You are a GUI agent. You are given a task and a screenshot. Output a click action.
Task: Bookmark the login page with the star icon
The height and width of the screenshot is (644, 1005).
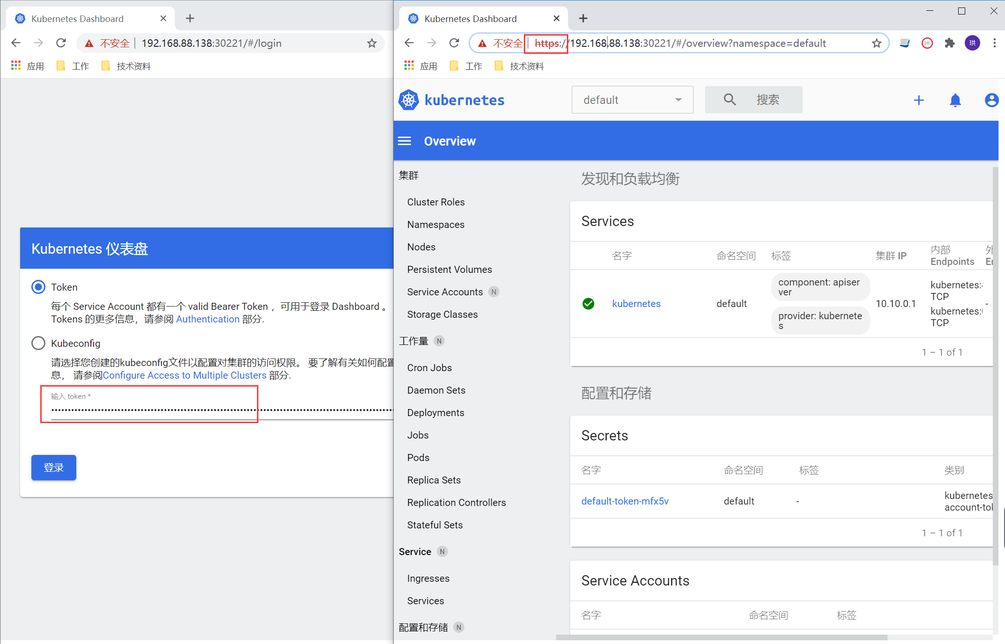pyautogui.click(x=372, y=44)
